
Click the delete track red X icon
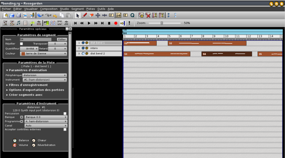coord(148,15)
